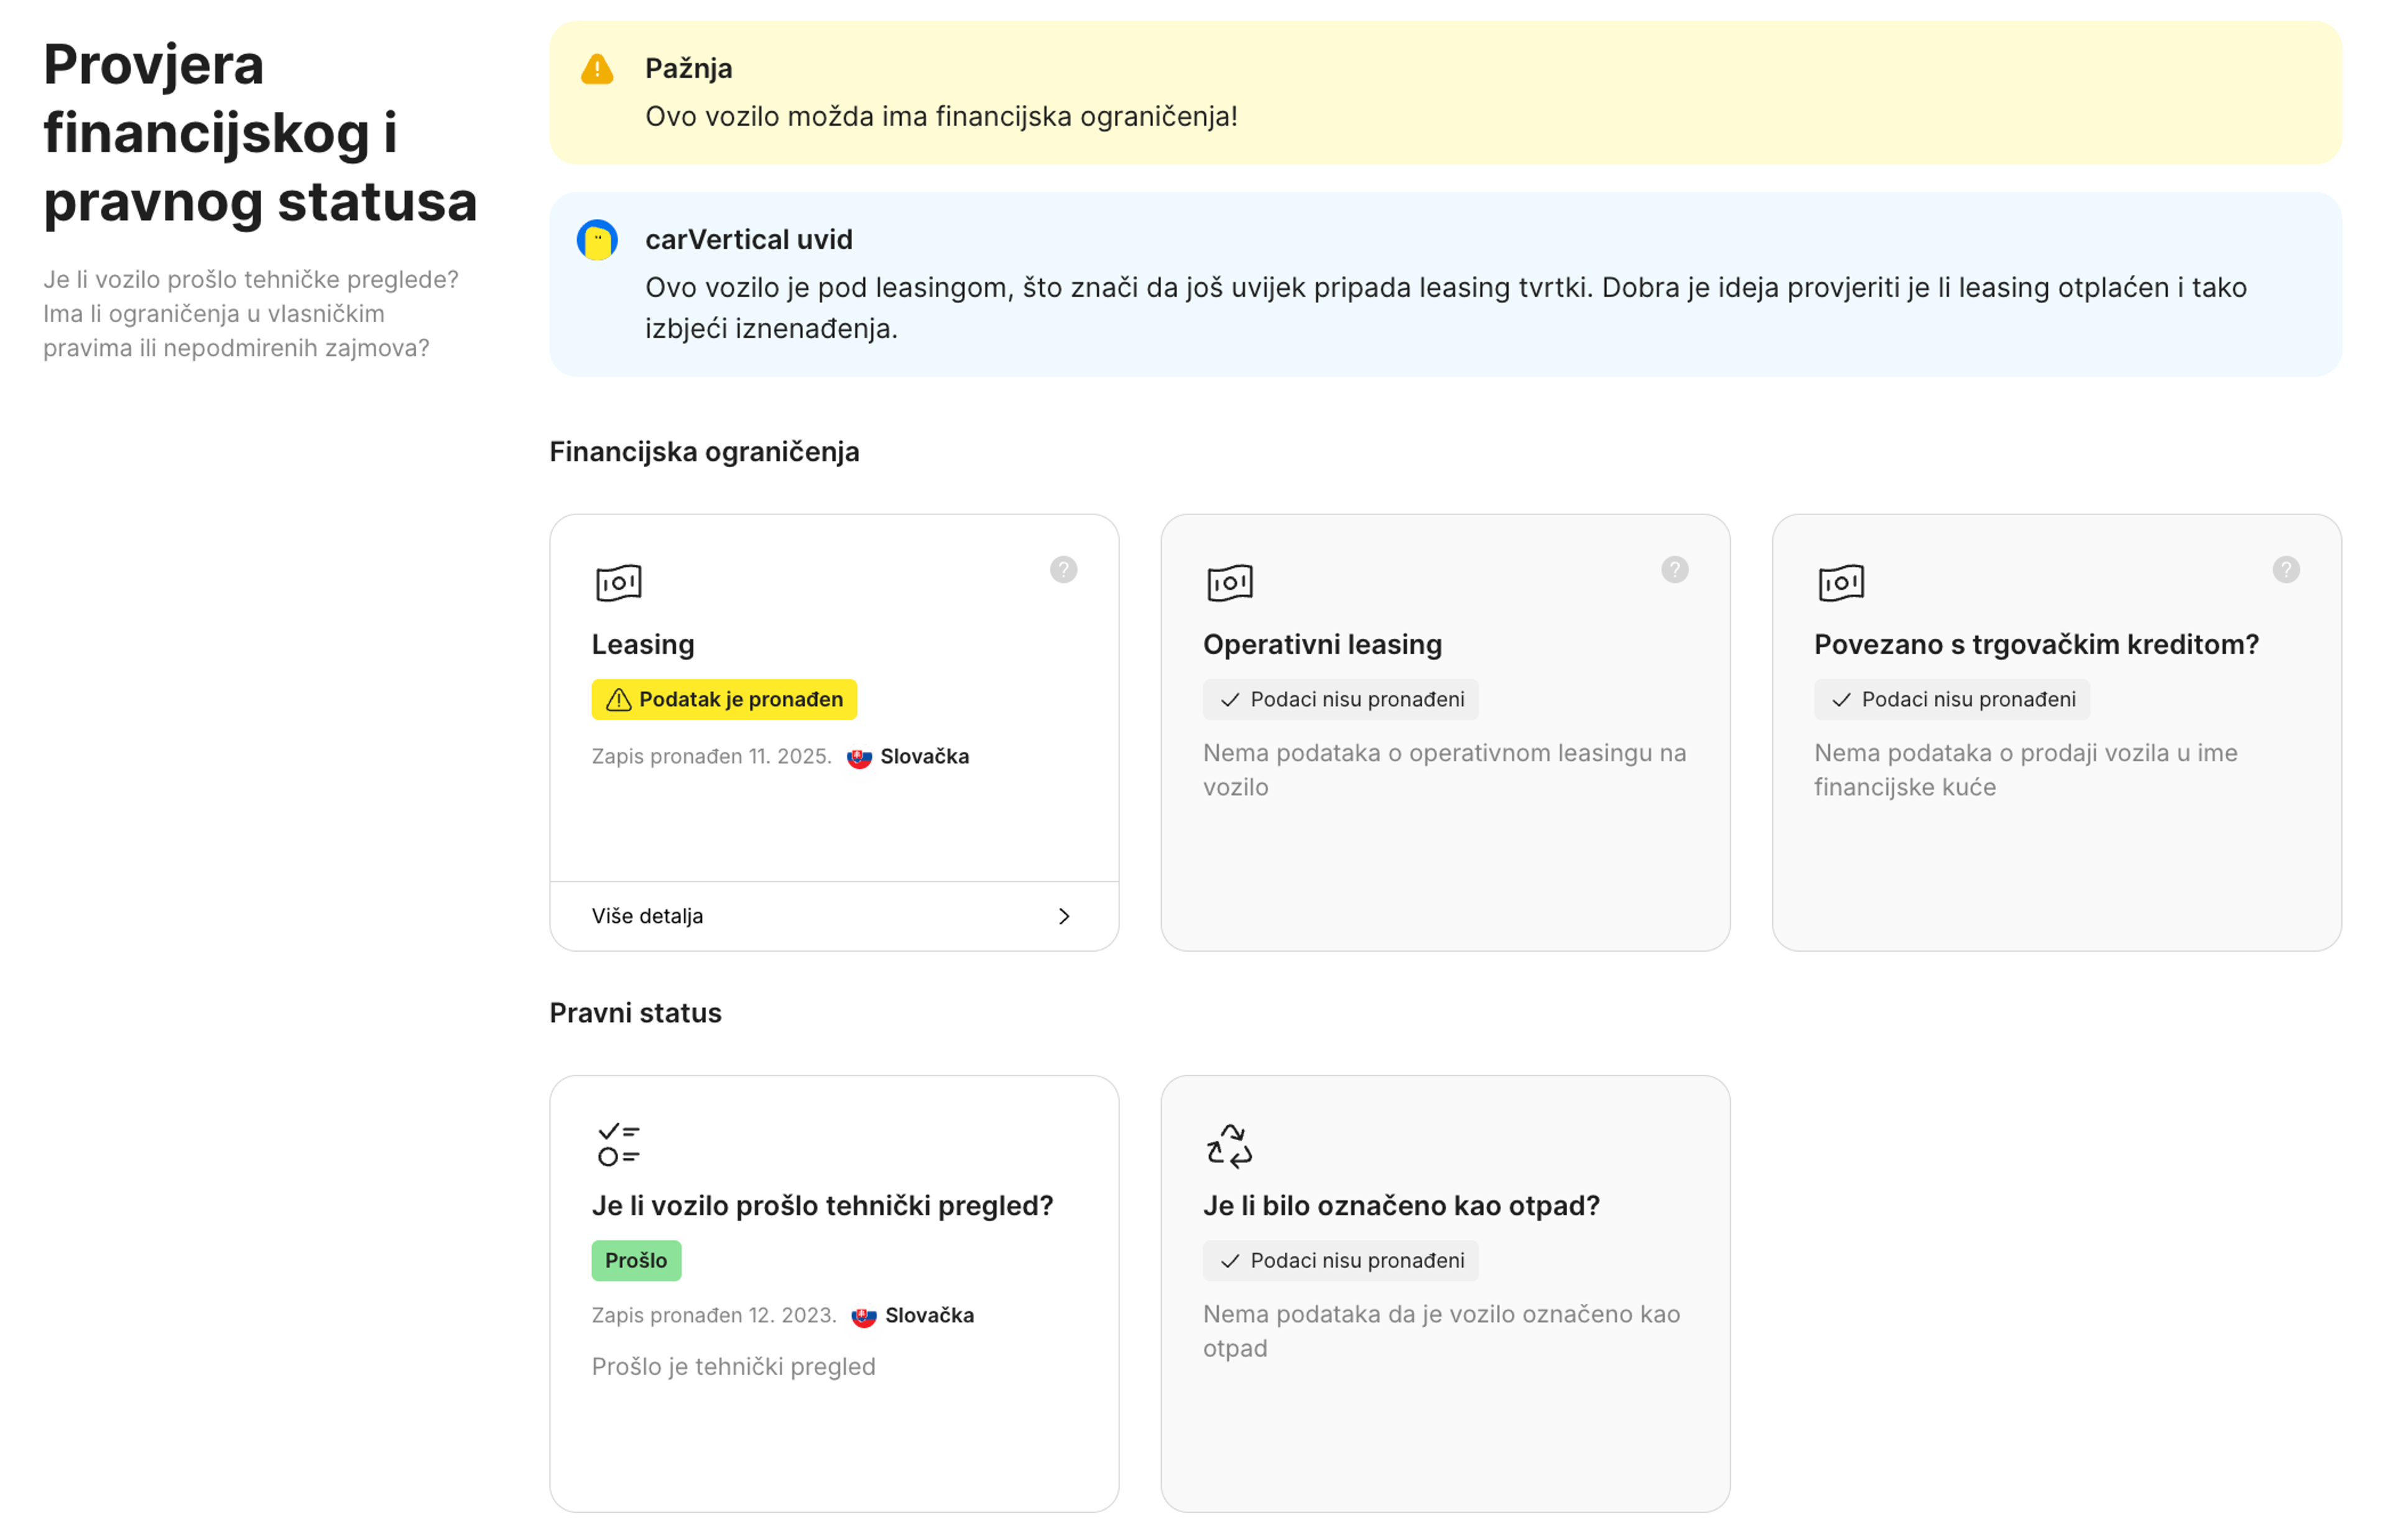Click Podaci nisu pronađeni on otpad card
Viewport: 2388px width, 1540px height.
[1340, 1261]
